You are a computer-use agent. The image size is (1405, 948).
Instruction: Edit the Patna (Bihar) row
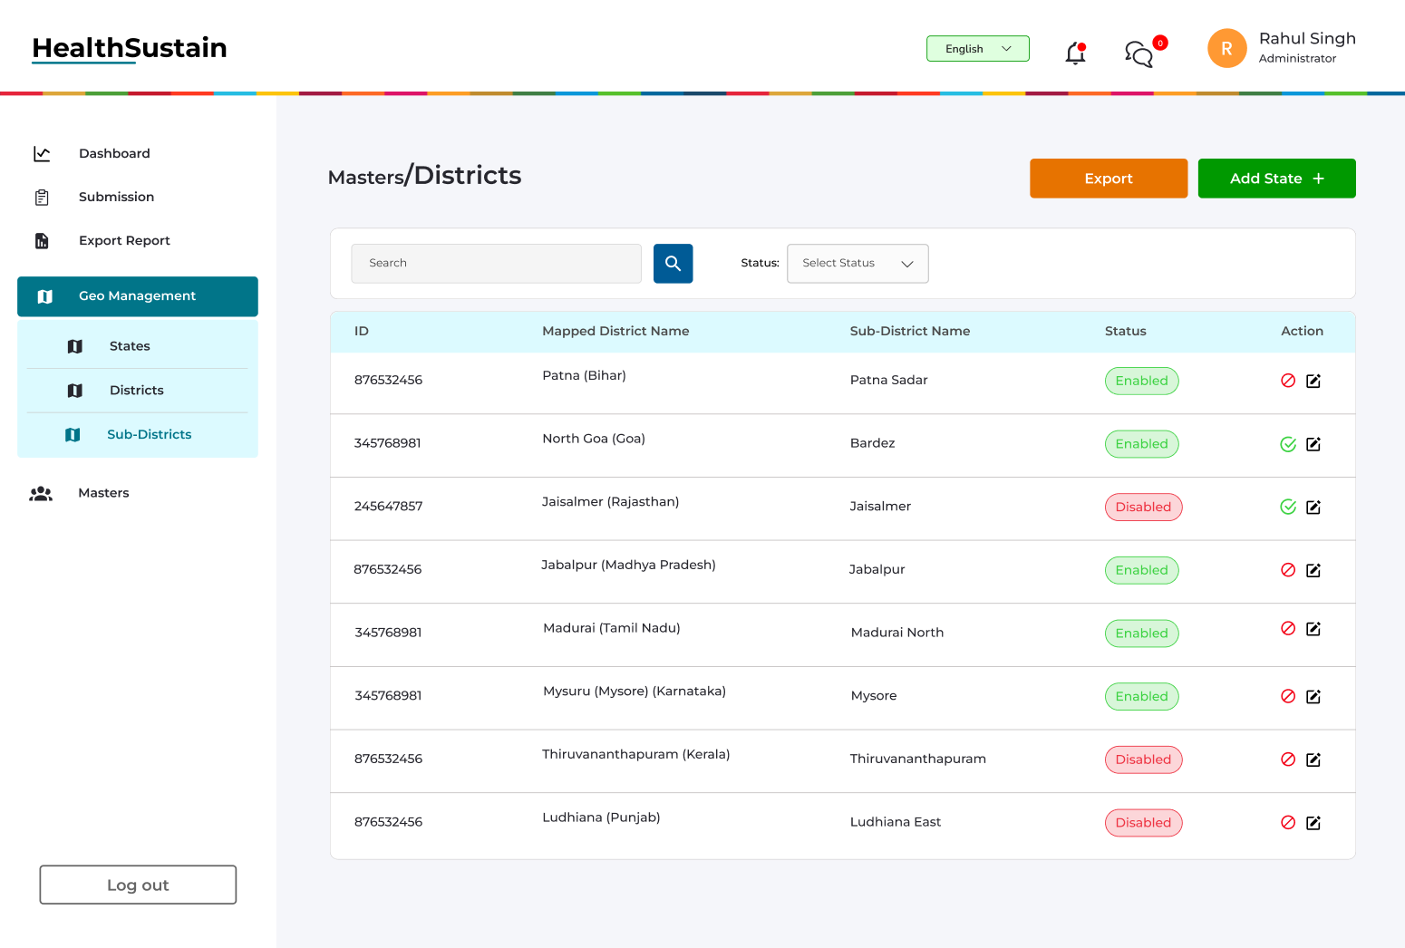pos(1313,381)
